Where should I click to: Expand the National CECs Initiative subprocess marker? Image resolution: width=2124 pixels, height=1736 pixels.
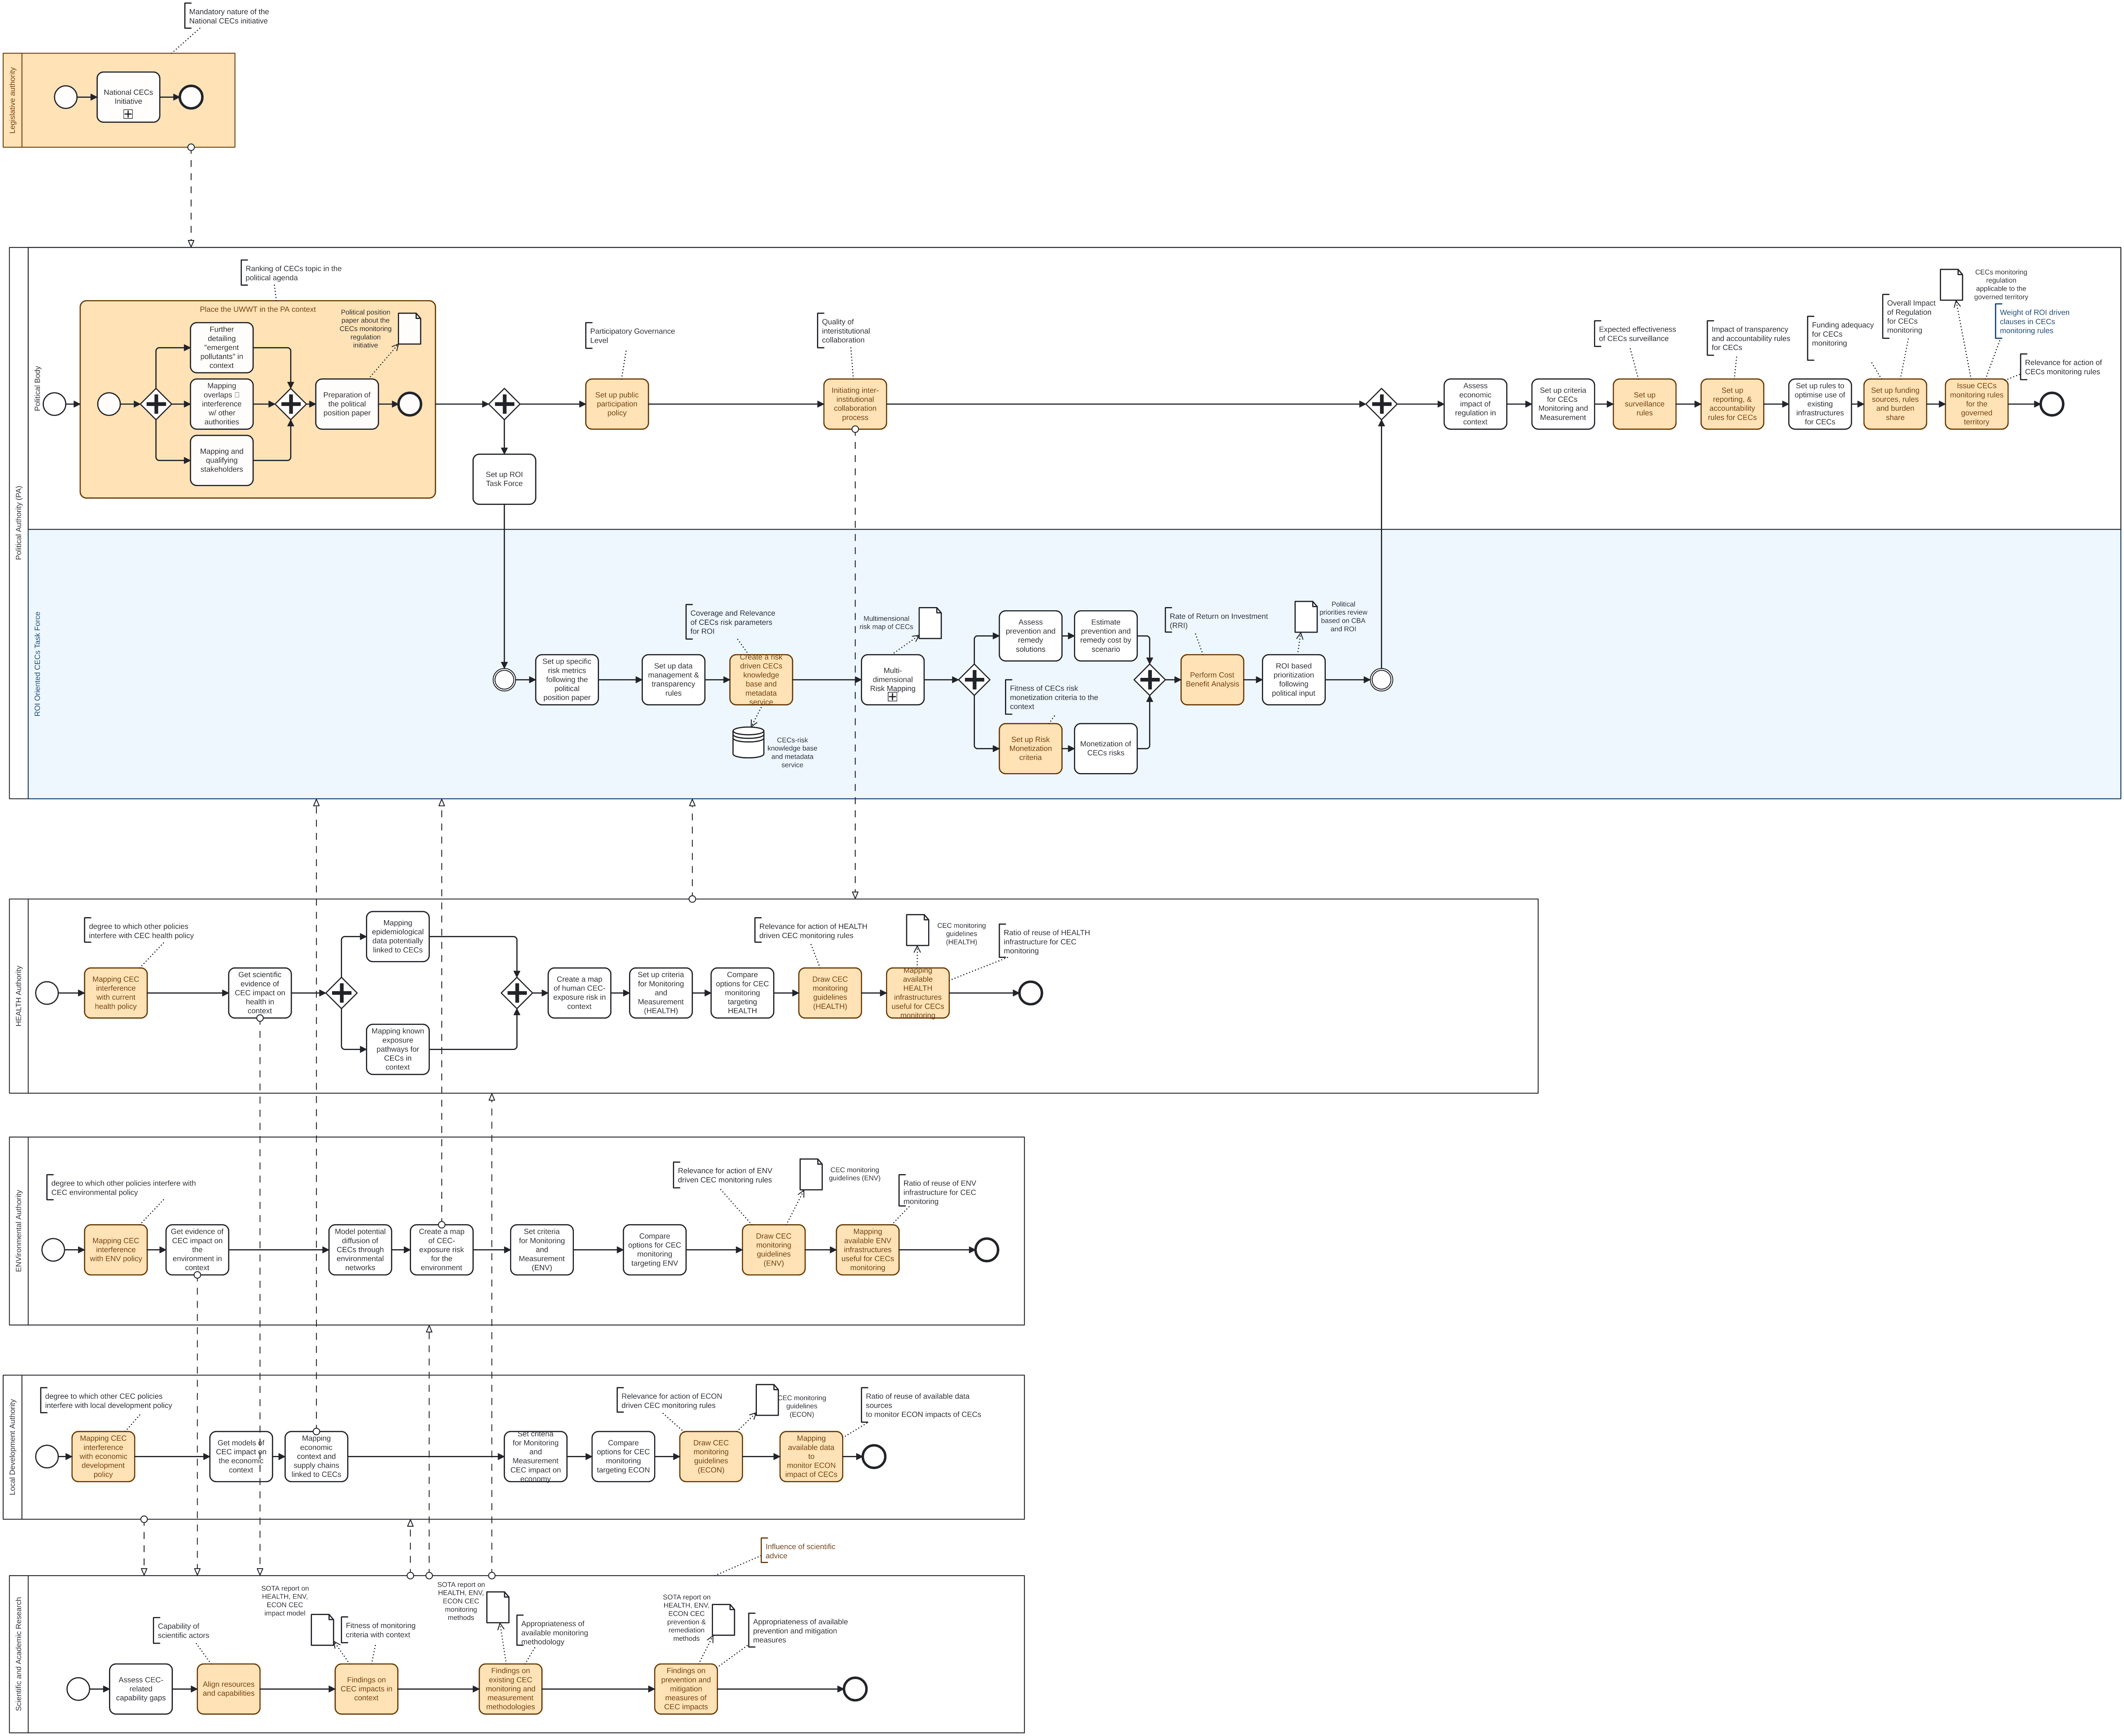click(x=128, y=114)
